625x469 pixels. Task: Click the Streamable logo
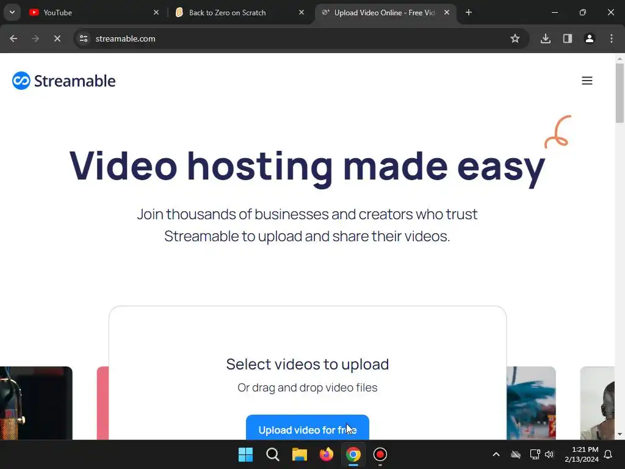click(63, 81)
